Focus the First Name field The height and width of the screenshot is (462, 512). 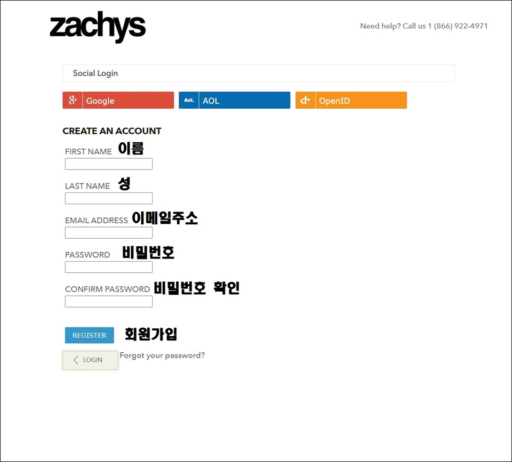pyautogui.click(x=109, y=164)
